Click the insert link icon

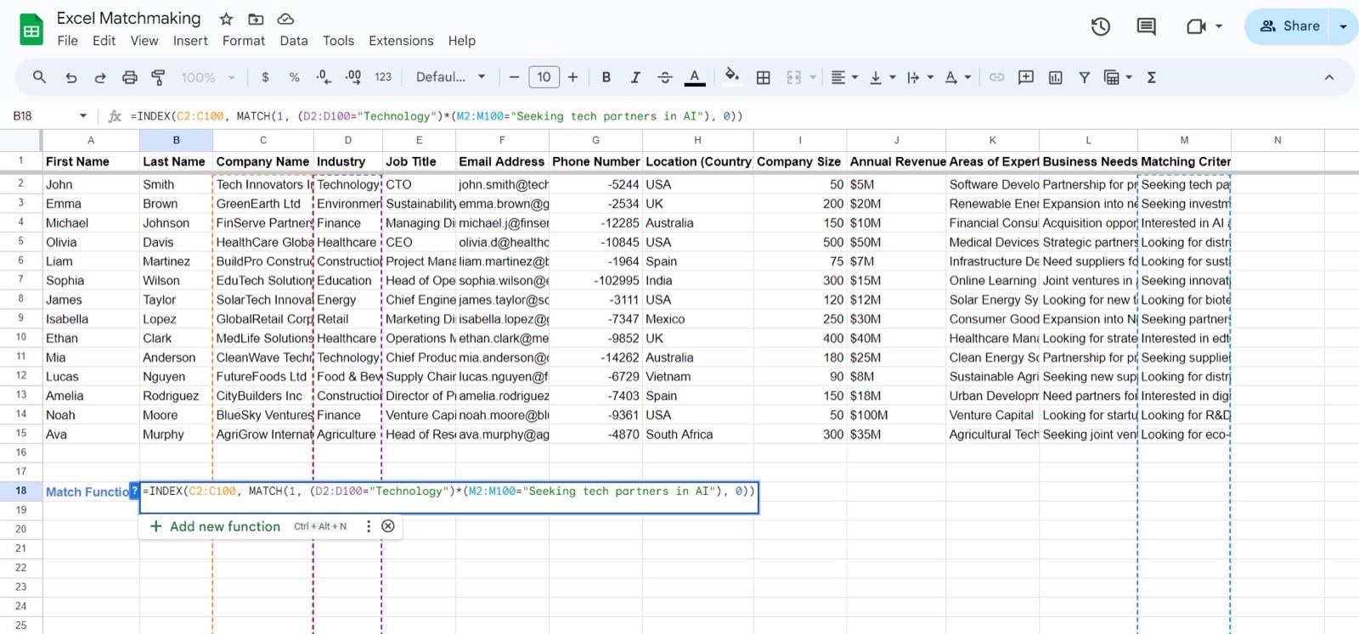997,77
